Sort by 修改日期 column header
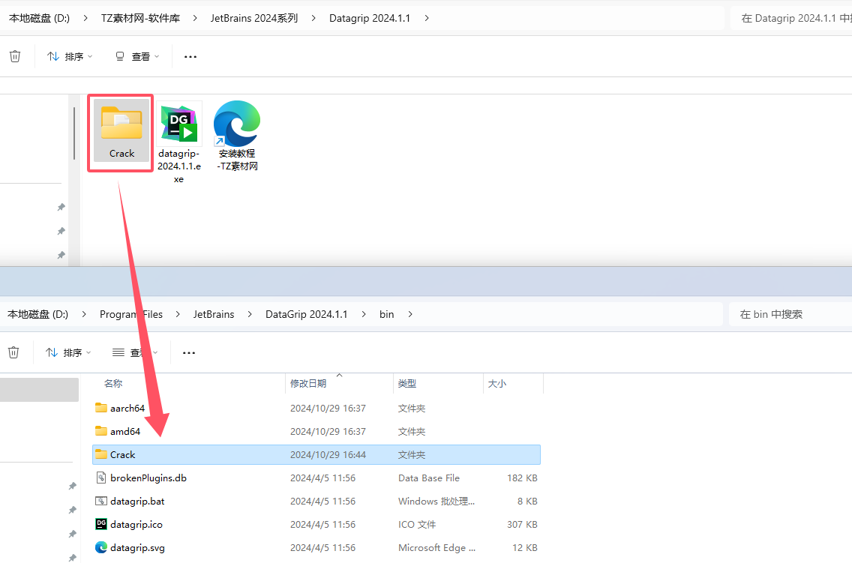The height and width of the screenshot is (563, 852). click(308, 383)
